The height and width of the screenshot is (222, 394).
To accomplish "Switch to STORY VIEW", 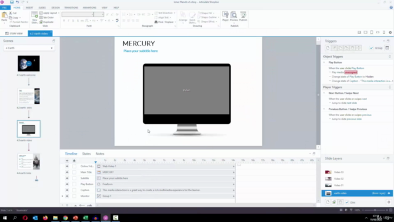I will [14, 33].
